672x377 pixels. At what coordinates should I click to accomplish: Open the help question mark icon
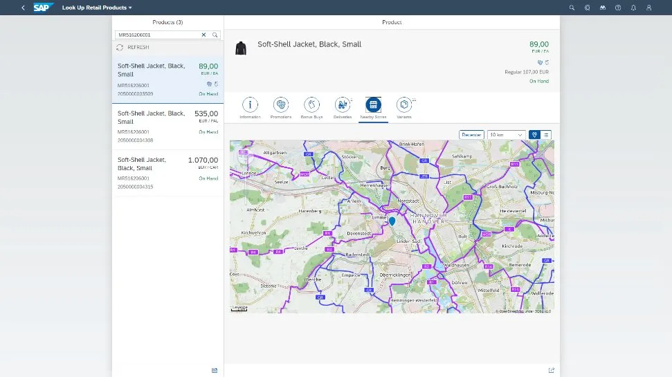click(x=617, y=8)
